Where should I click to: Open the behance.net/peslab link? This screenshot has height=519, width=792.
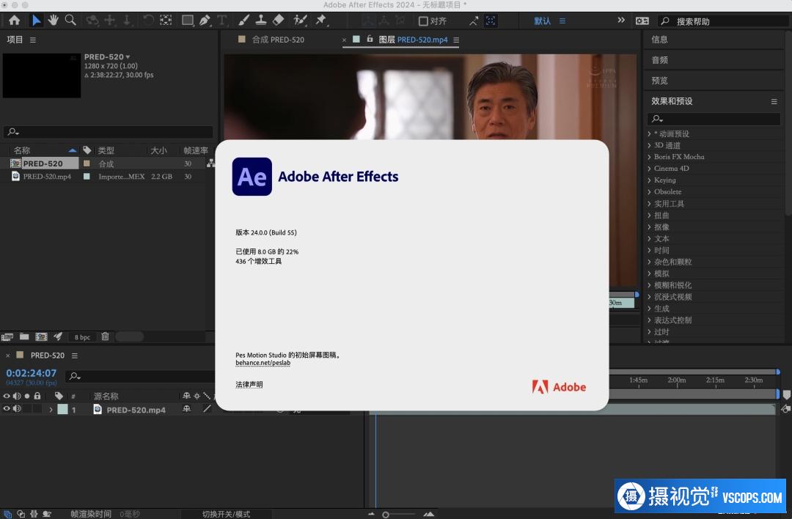pos(263,363)
